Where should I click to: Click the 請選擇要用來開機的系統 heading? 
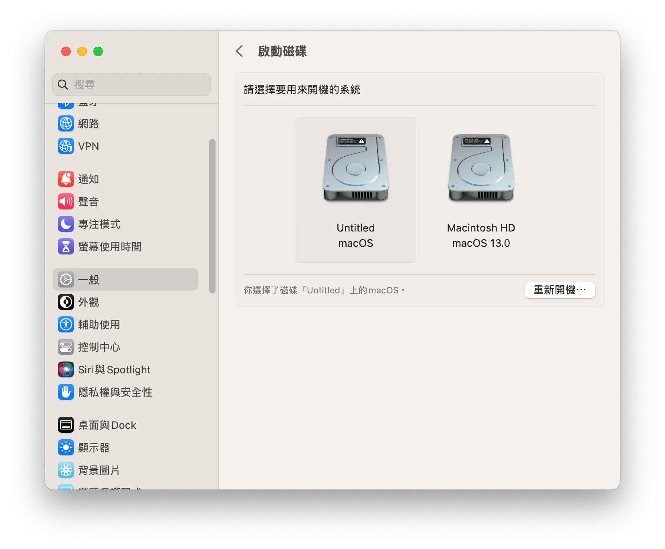click(302, 90)
